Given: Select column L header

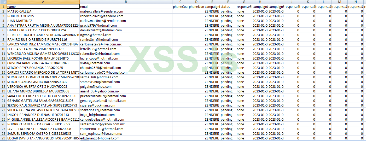Looking at the screenshot, I should pyautogui.click(x=324, y=2).
